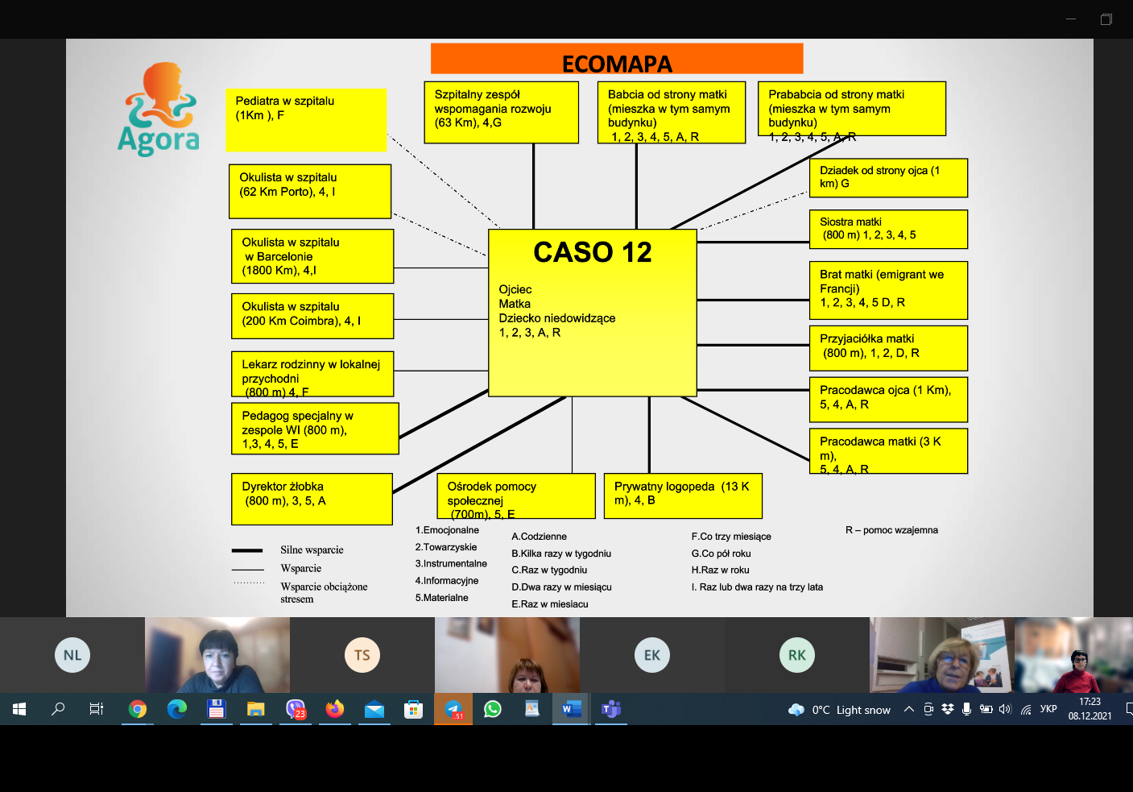Viewport: 1133px width, 792px height.
Task: Click the participant RK video tile
Action: pos(797,655)
